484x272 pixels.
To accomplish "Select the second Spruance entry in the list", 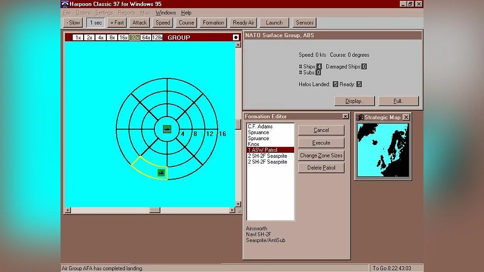I will point(270,138).
